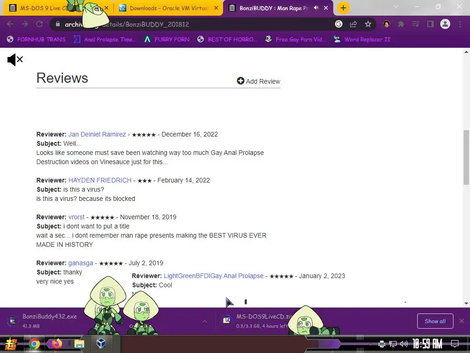Image resolution: width=470 pixels, height=353 pixels.
Task: Close the BonziBUDDY tab
Action: pyautogui.click(x=326, y=8)
